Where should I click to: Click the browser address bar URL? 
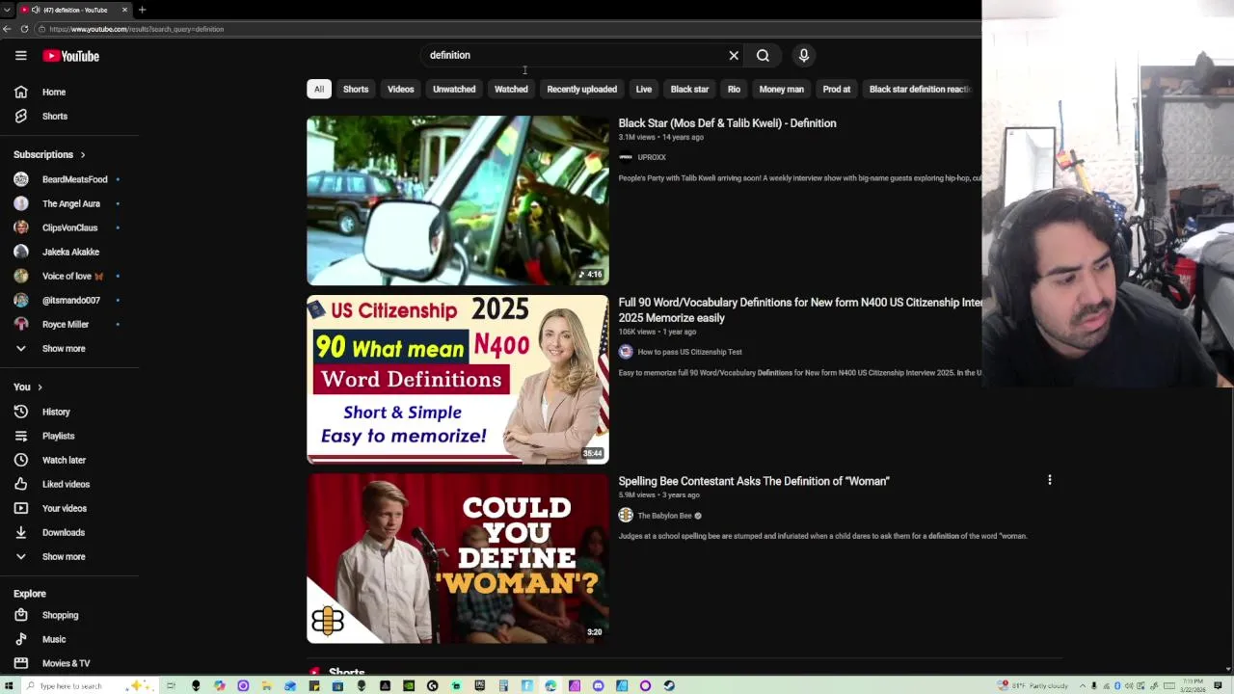tap(136, 29)
